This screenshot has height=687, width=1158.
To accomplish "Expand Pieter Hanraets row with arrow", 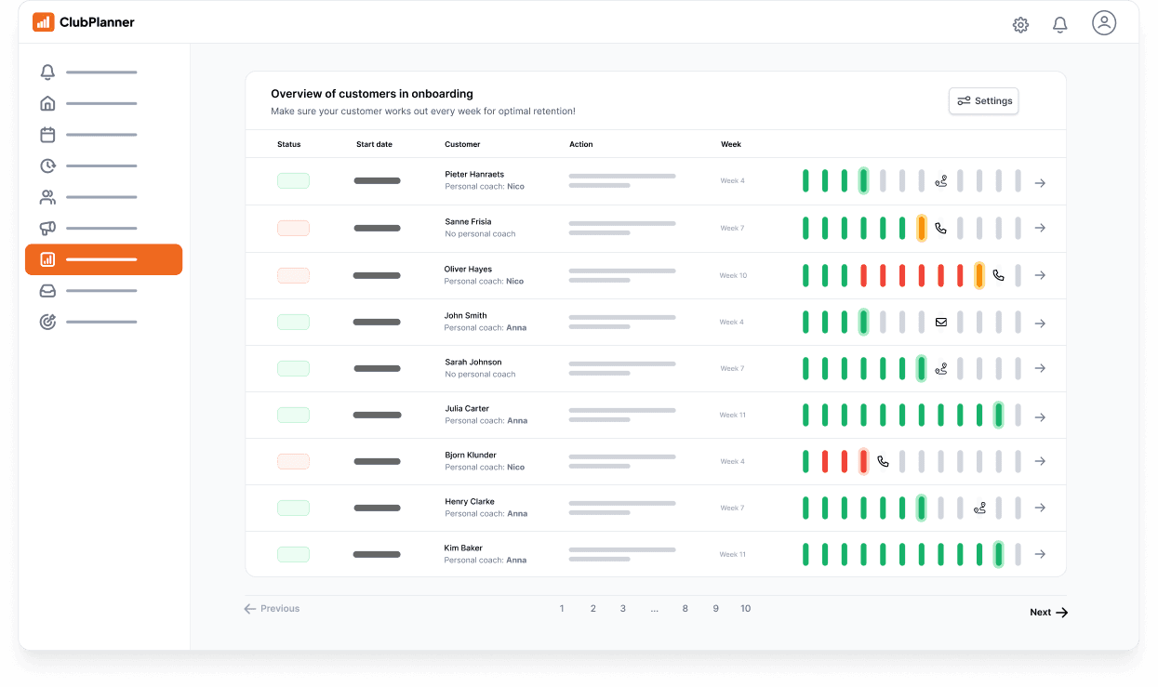I will click(x=1040, y=183).
